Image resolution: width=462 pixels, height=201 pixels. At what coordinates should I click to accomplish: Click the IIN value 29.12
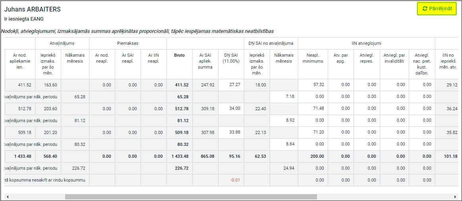coord(452,85)
